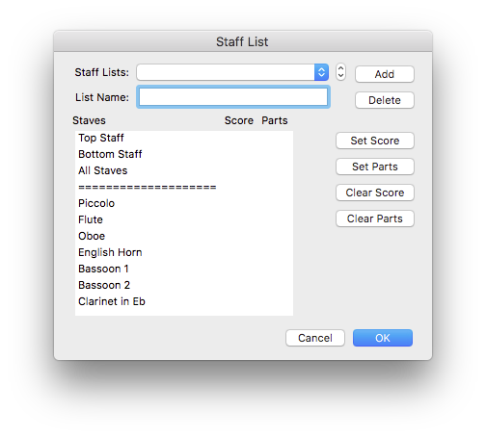Click the Delete button
Screen dimensions: 486x437
point(385,100)
